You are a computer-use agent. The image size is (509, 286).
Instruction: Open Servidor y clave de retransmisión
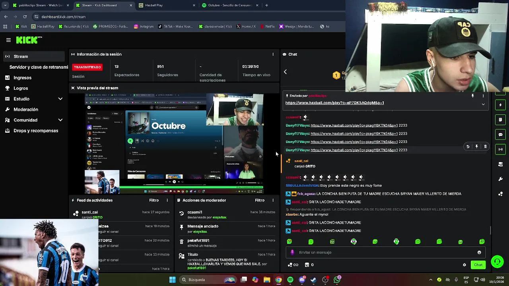tap(39, 67)
